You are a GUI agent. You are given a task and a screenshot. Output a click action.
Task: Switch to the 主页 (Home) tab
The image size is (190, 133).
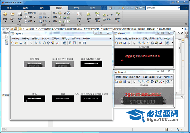(9, 8)
